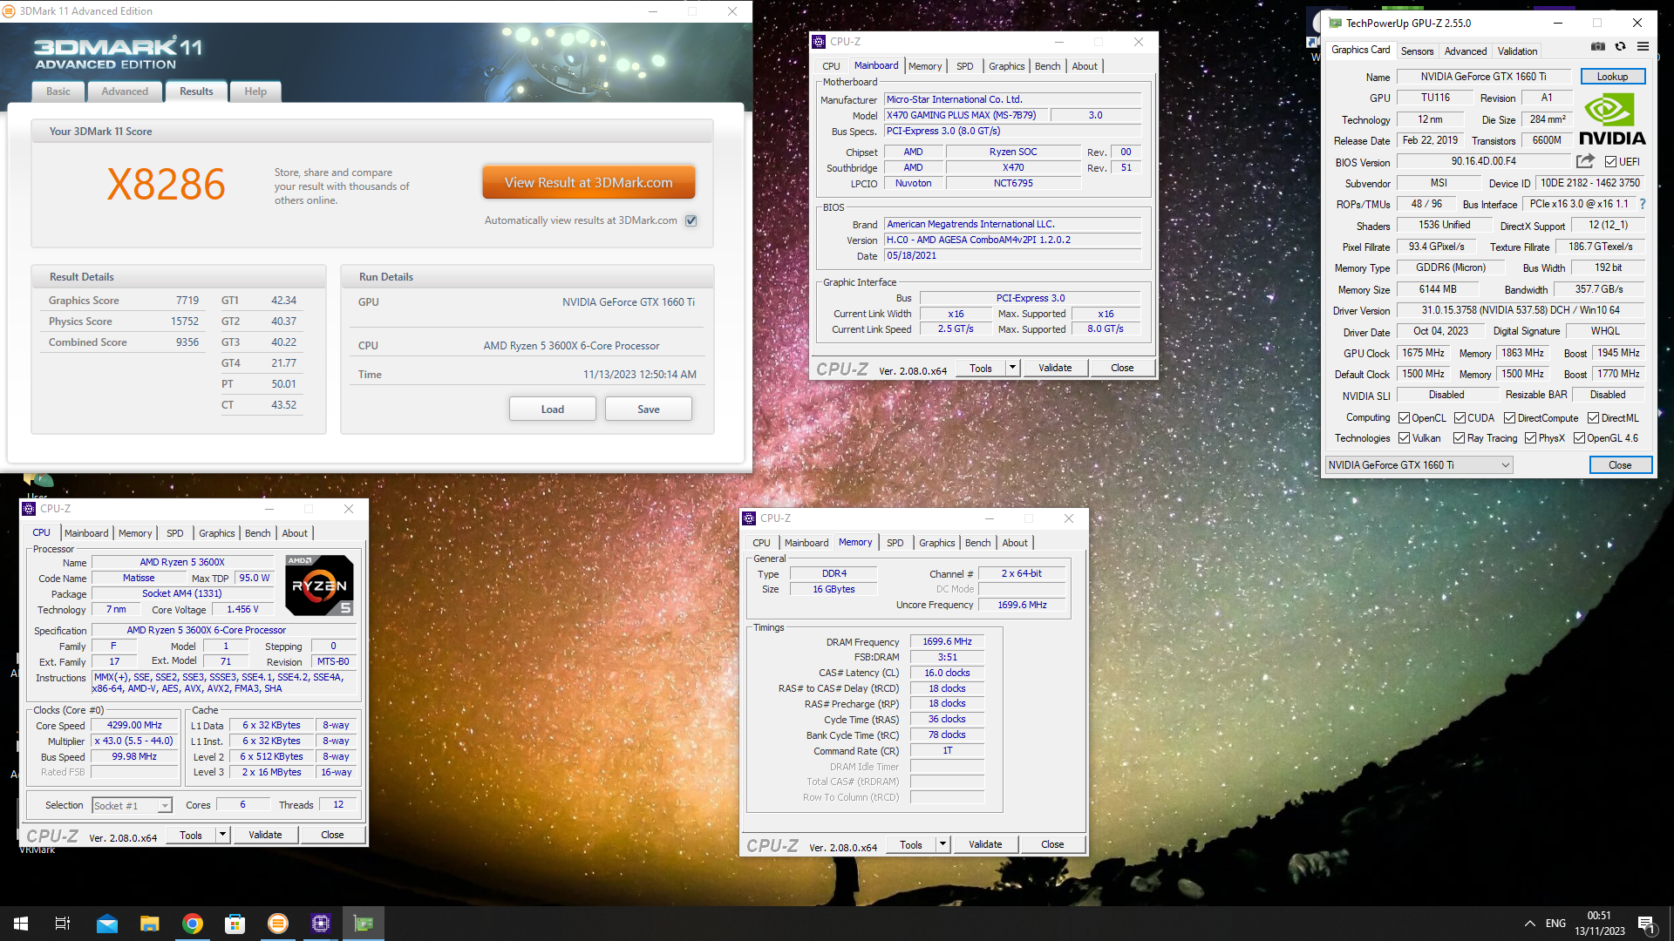Toggle the DirectCompute checkbox
The height and width of the screenshot is (941, 1674).
tap(1509, 418)
